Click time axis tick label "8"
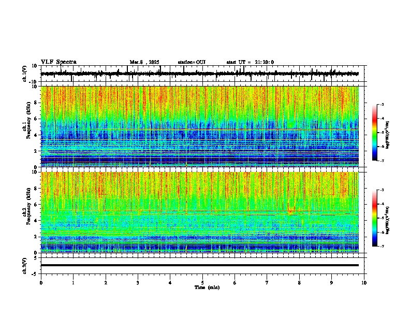This screenshot has width=410, height=317. (299, 283)
